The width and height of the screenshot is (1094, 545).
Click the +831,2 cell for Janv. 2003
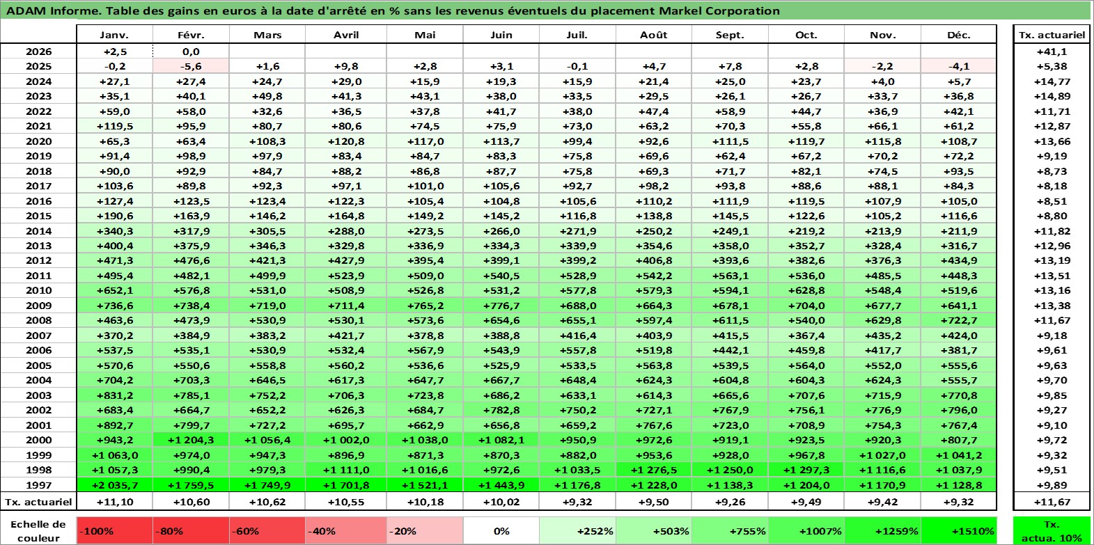(114, 395)
